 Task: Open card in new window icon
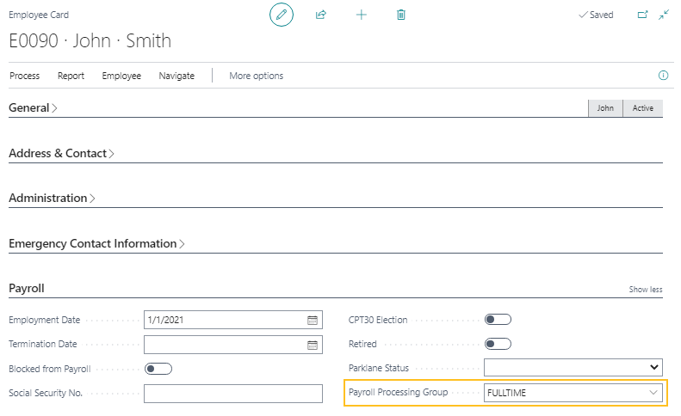click(x=642, y=15)
